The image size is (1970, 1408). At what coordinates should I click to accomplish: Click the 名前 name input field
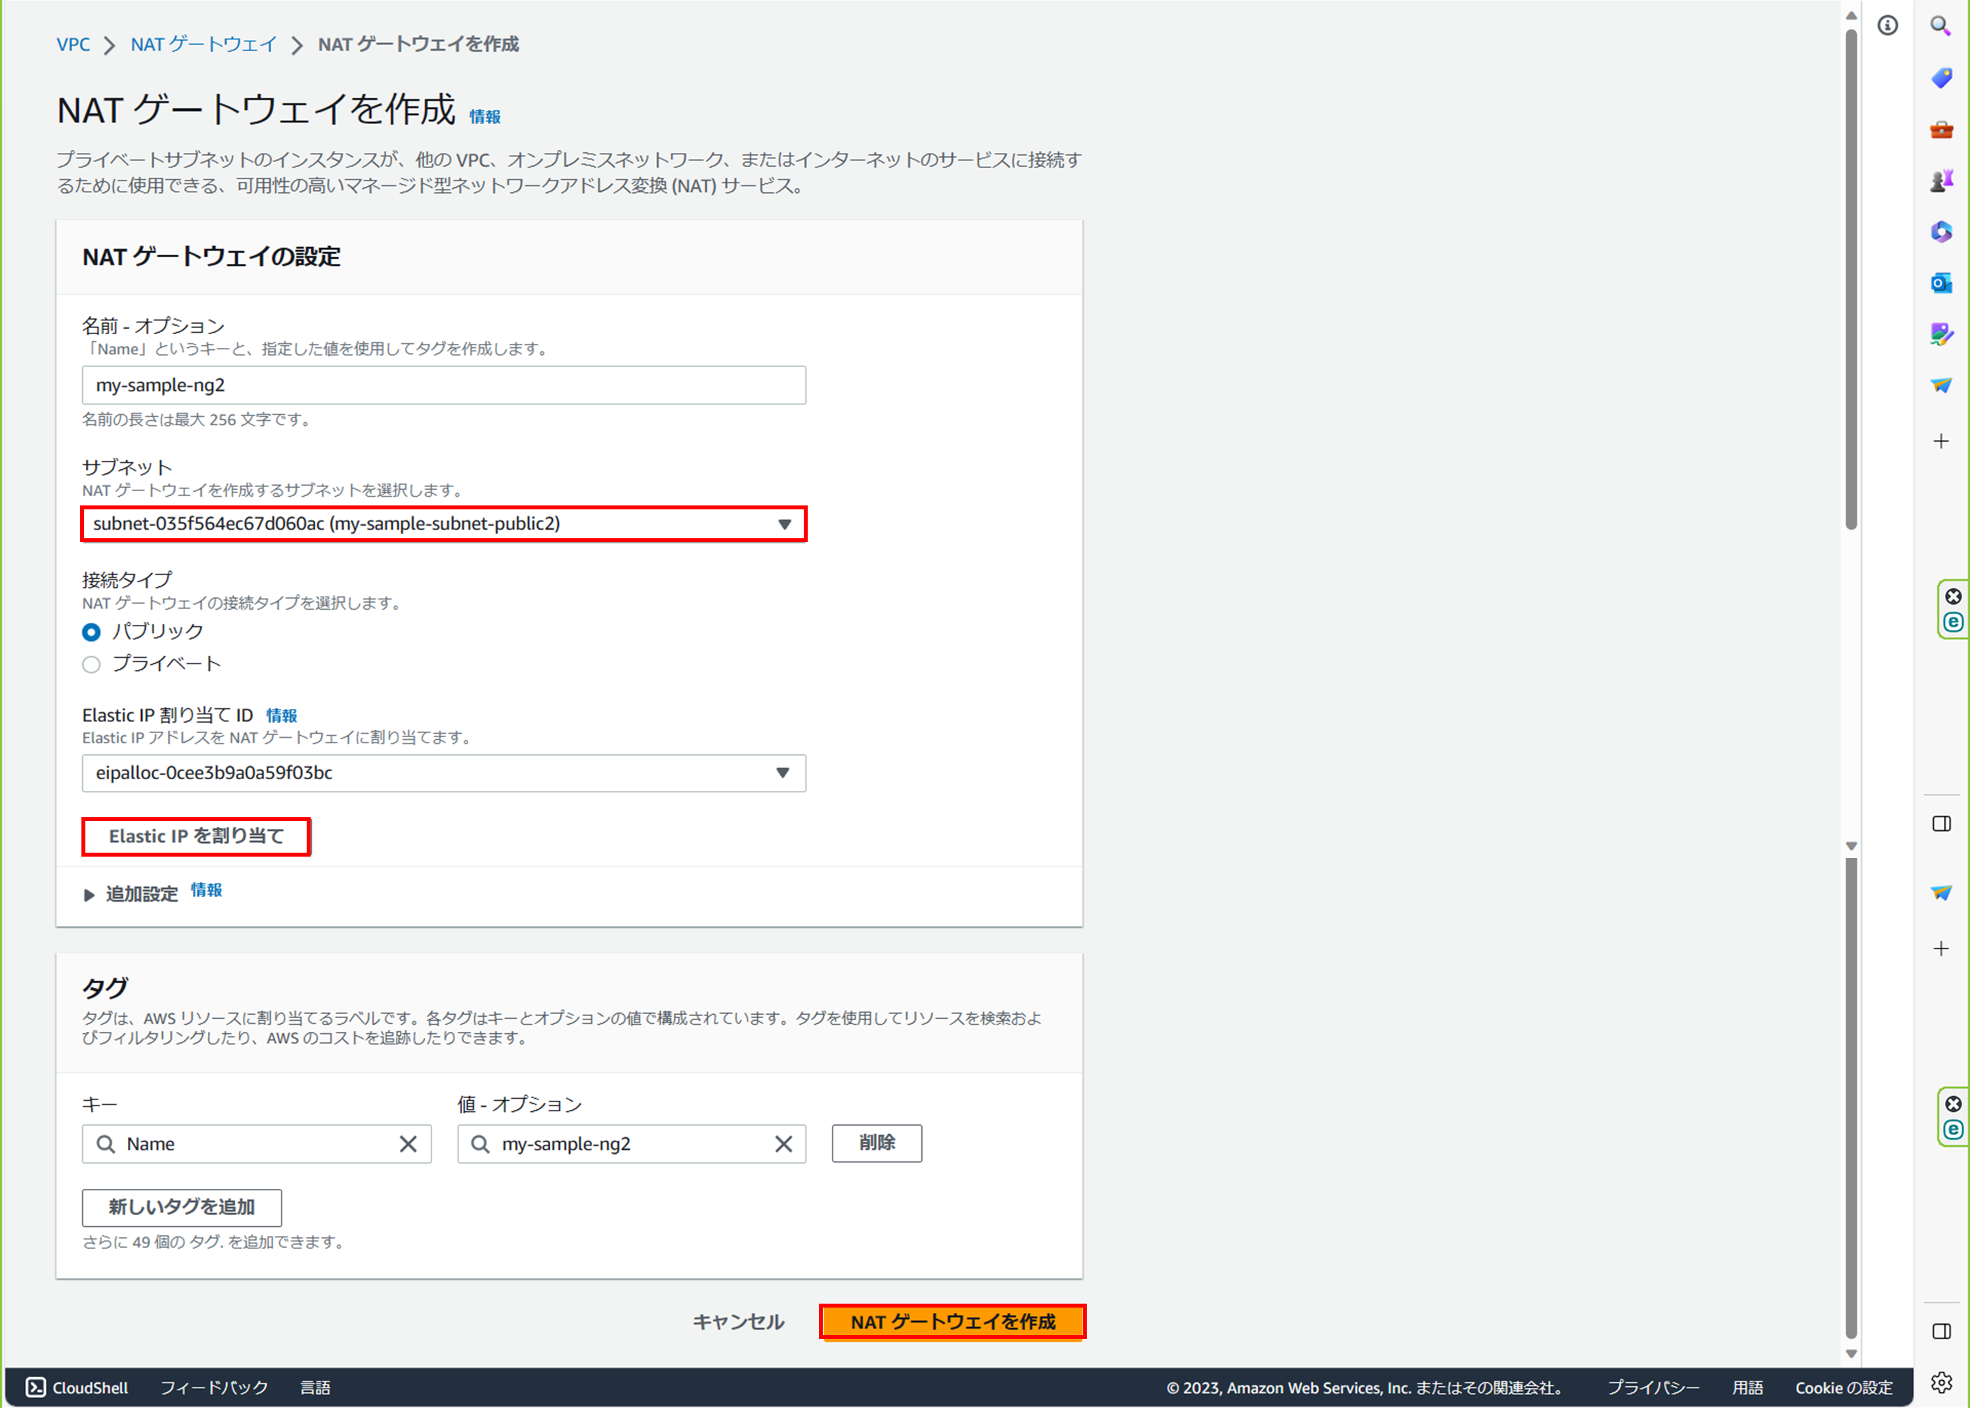(443, 385)
